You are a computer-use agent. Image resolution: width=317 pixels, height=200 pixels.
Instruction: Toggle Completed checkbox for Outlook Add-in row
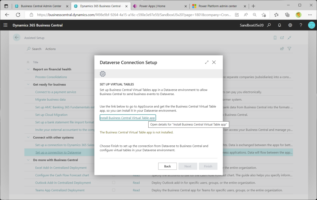(x=114, y=182)
